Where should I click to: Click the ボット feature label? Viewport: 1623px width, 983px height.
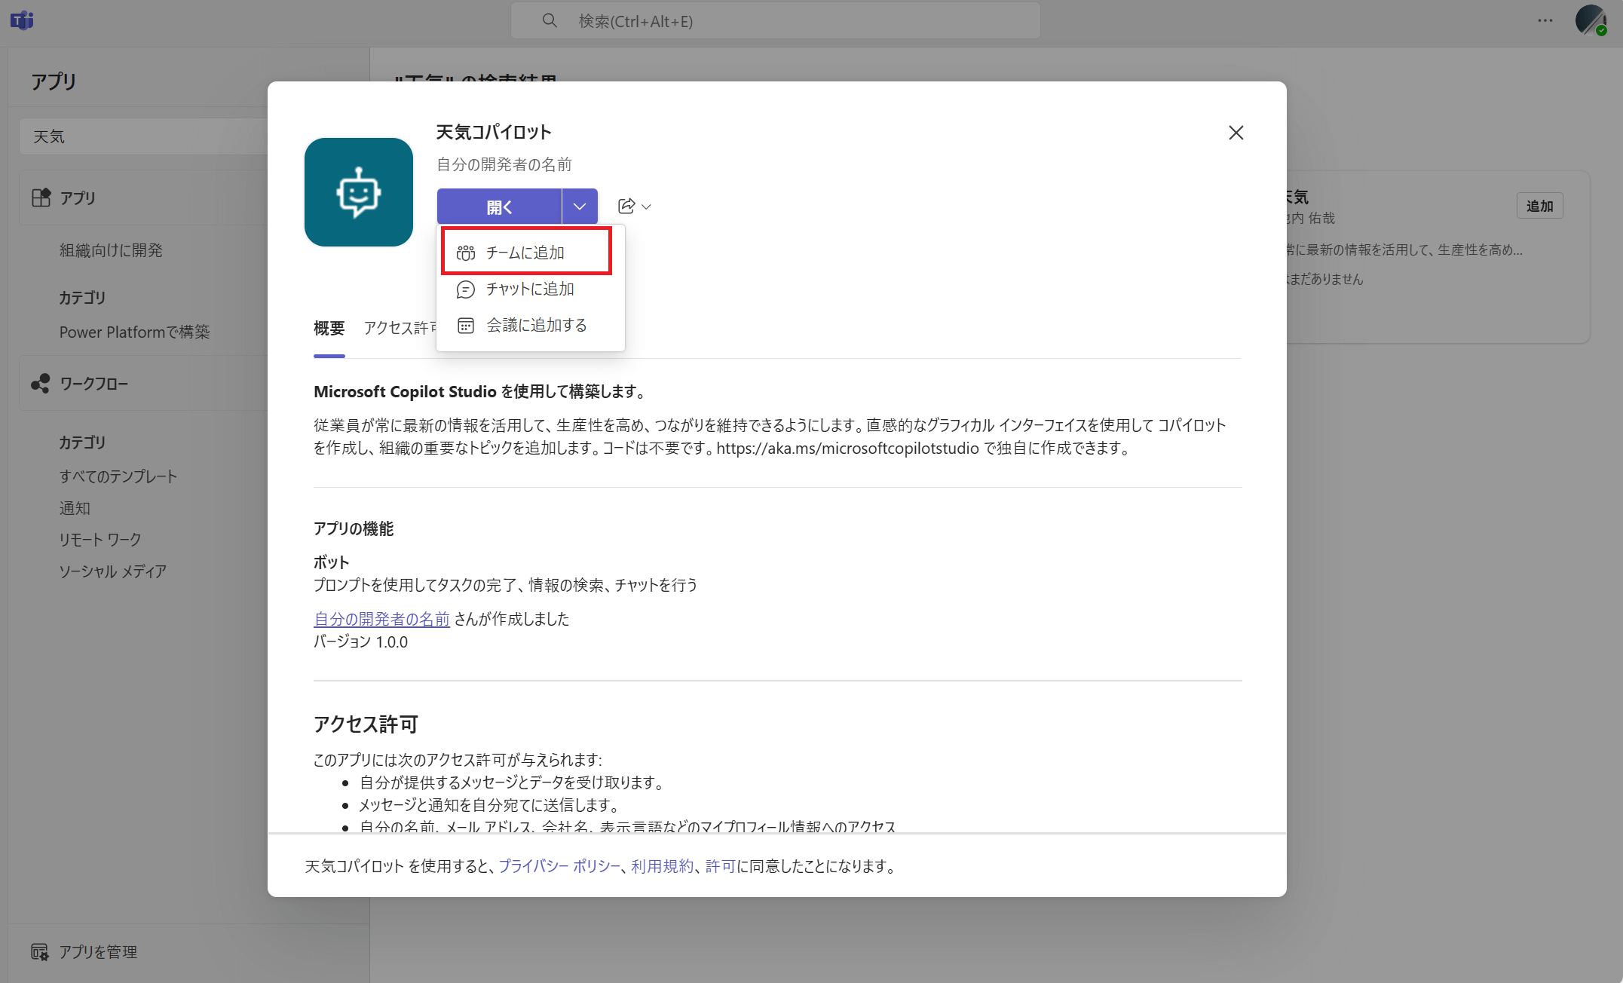[332, 562]
